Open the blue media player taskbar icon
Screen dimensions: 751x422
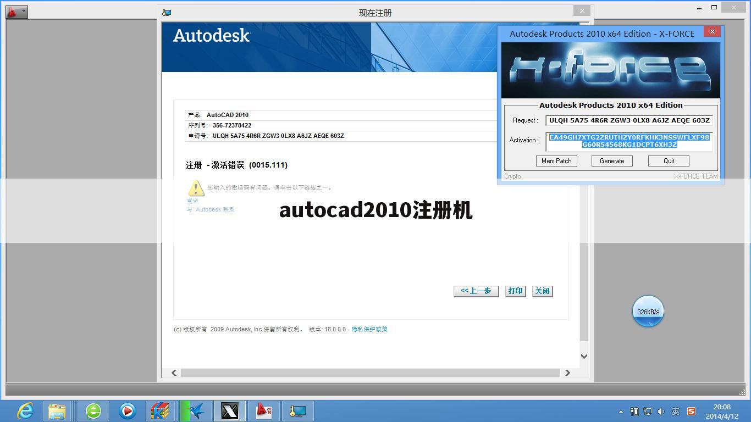click(x=127, y=410)
